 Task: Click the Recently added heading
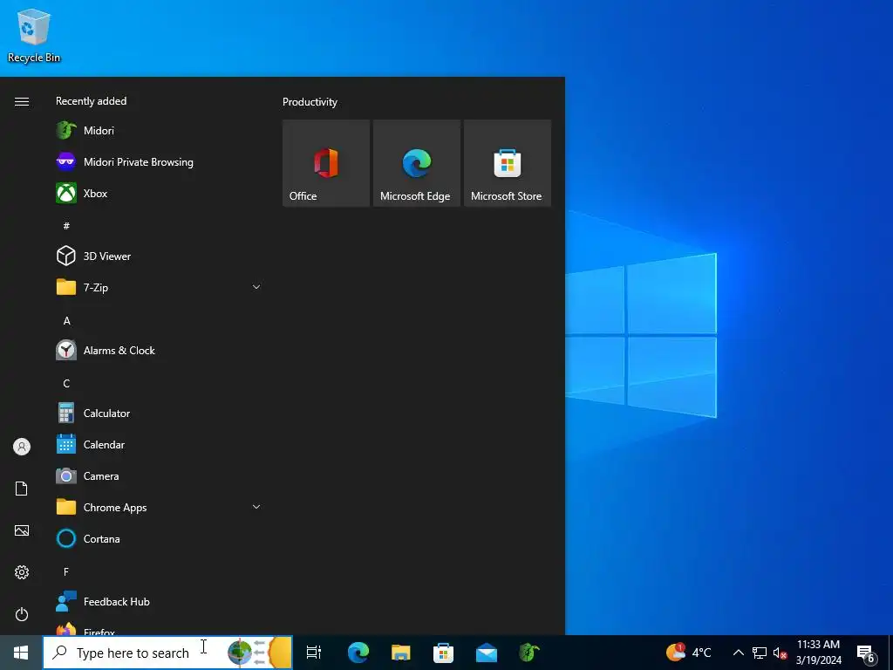click(91, 101)
